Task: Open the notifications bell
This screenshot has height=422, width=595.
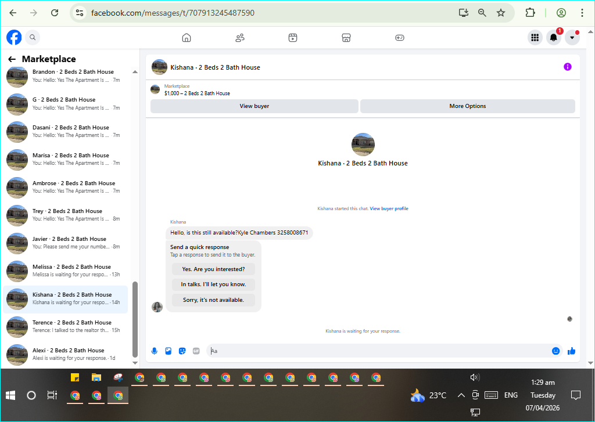Action: 554,38
